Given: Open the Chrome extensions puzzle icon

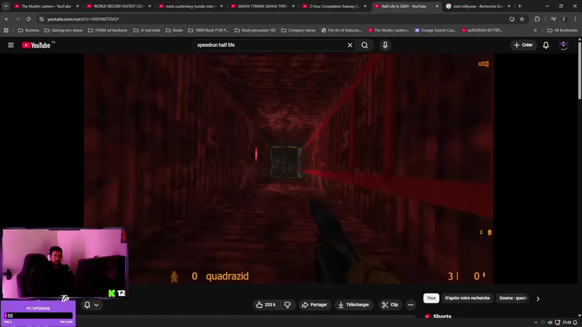Looking at the screenshot, I should 537,19.
